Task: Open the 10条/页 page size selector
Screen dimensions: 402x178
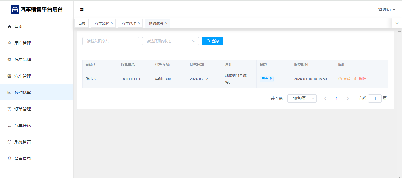Action: coord(302,98)
